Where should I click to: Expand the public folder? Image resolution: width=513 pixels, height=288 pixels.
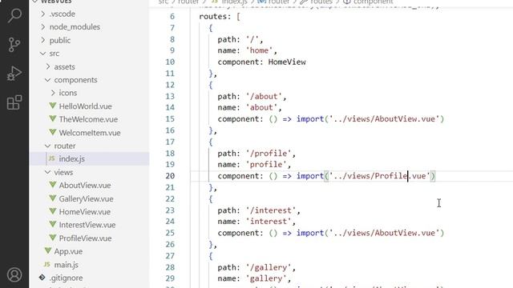42,40
